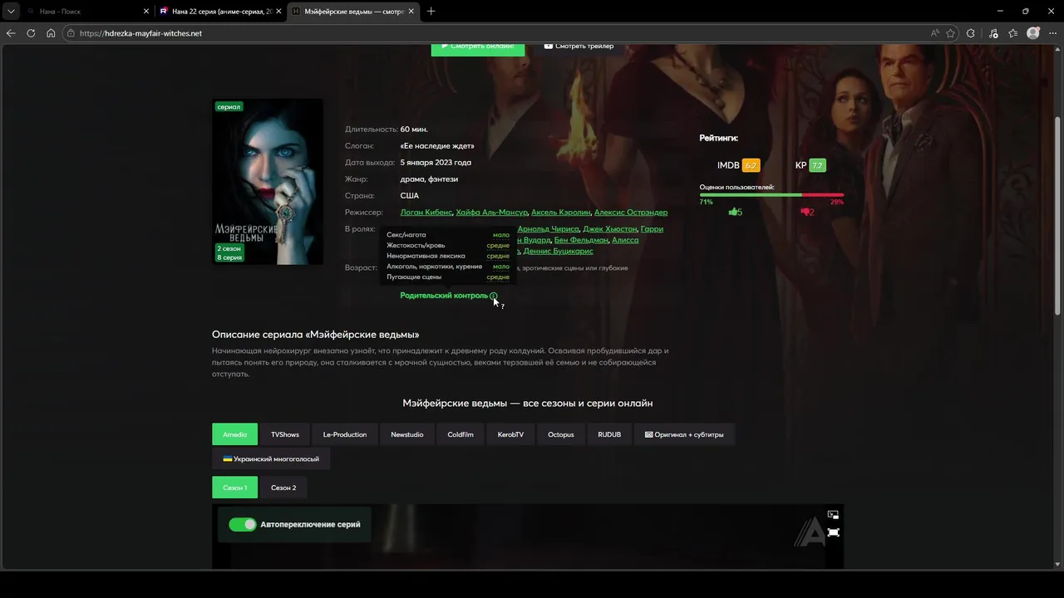Reload the page with the refresh icon
This screenshot has height=598, width=1064.
(x=31, y=33)
